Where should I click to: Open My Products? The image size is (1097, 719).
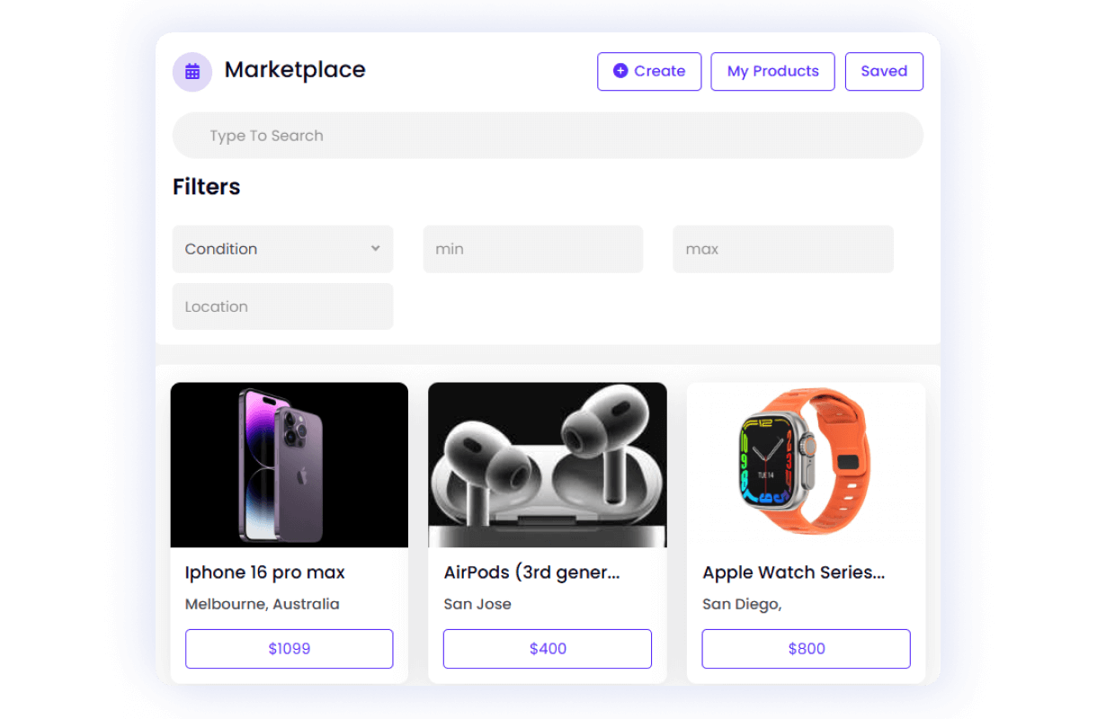(x=773, y=72)
